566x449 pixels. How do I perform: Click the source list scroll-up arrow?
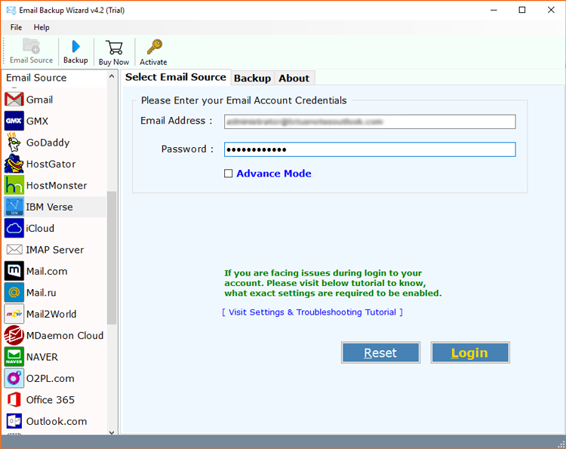(x=112, y=76)
